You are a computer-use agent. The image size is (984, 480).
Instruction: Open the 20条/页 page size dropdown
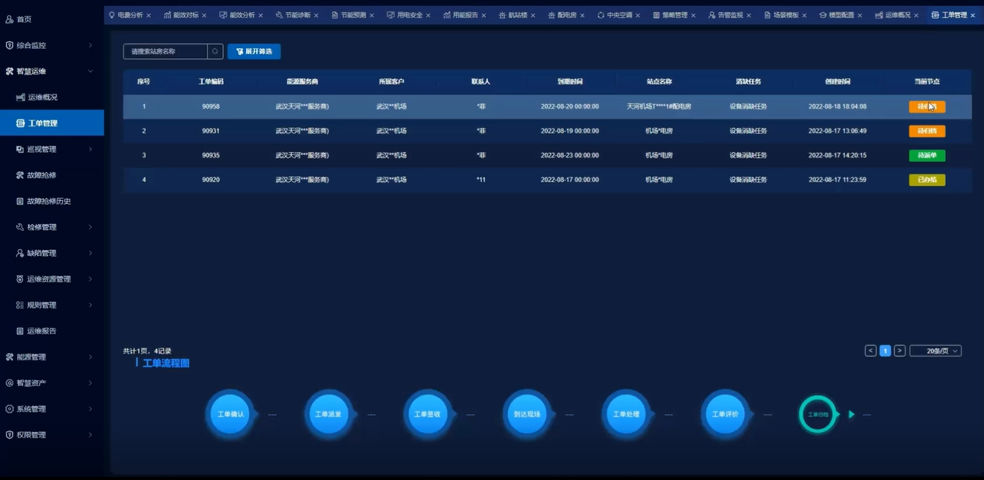pyautogui.click(x=935, y=351)
